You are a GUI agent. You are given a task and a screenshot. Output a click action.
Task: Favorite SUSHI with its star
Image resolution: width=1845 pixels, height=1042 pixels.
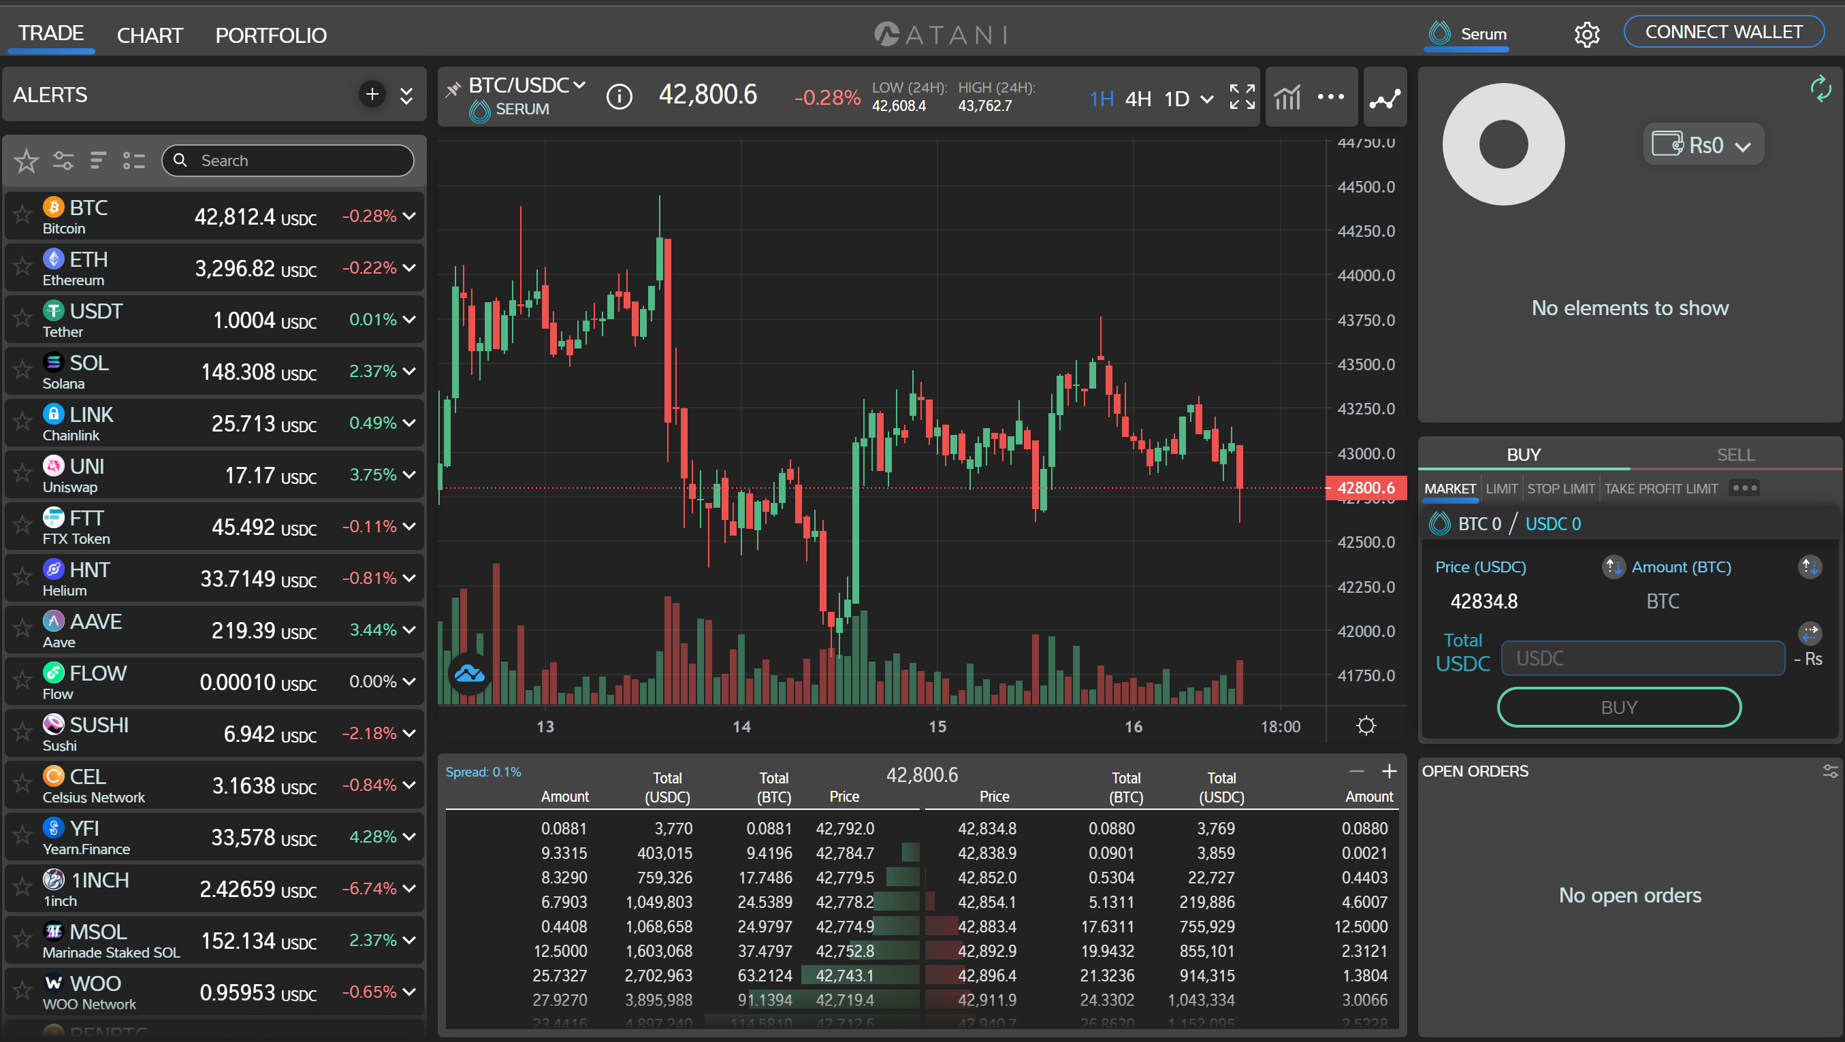pyautogui.click(x=23, y=732)
